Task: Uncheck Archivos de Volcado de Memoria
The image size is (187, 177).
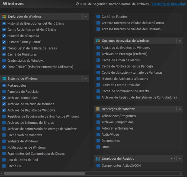Action: (4, 104)
